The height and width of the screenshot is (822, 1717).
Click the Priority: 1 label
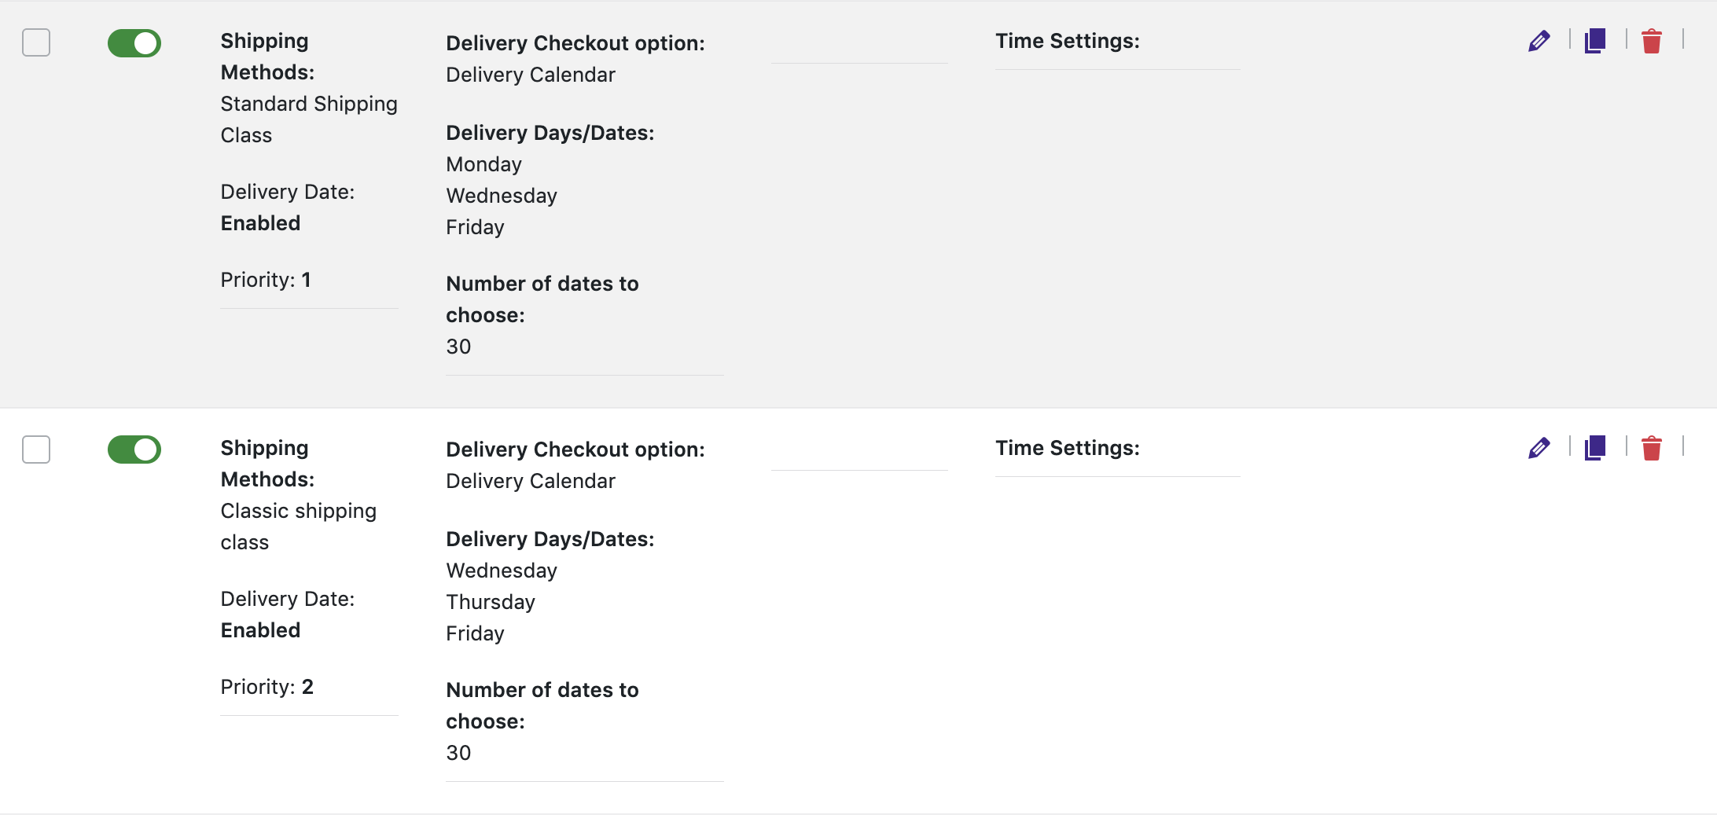pos(266,280)
